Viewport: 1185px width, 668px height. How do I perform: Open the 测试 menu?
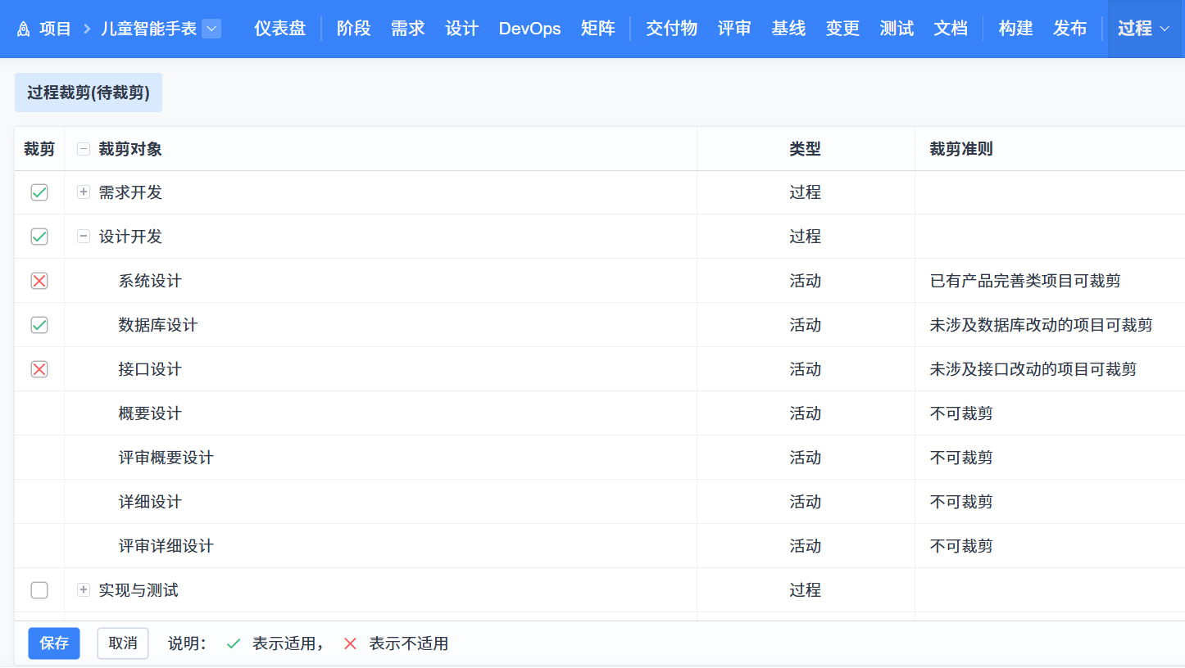coord(897,29)
